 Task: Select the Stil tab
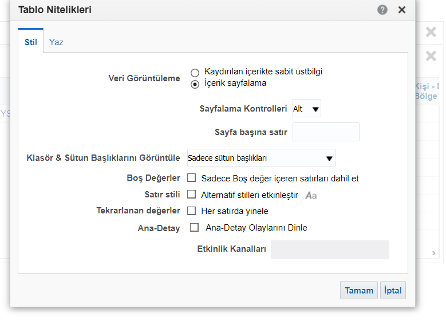coord(30,42)
